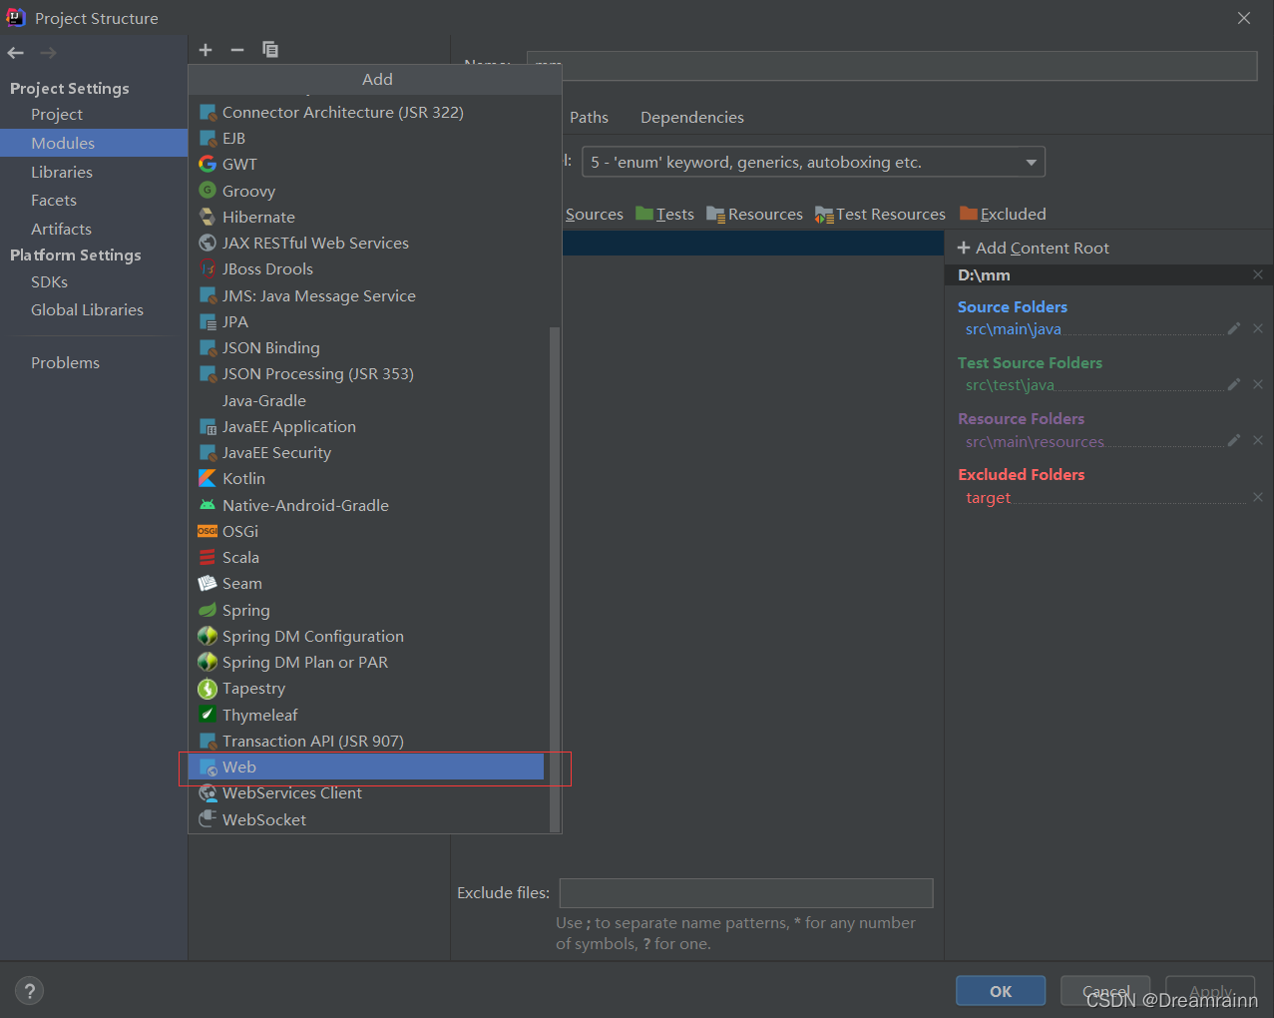This screenshot has width=1274, height=1018.
Task: Click the Groovy icon in Add list
Action: click(x=208, y=191)
